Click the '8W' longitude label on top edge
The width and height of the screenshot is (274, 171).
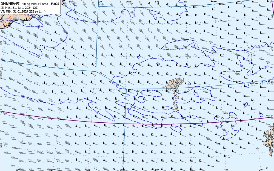coord(157,2)
